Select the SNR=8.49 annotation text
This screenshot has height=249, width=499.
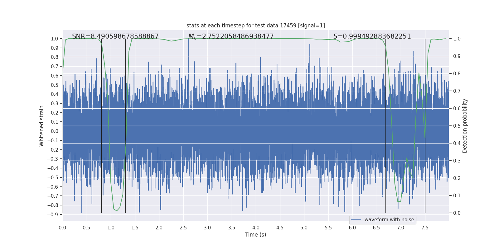pyautogui.click(x=115, y=36)
